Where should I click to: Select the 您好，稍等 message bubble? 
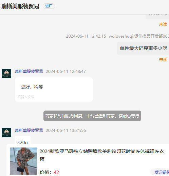pyautogui.click(x=54, y=90)
